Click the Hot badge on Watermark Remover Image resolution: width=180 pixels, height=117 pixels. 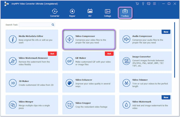point(52,54)
